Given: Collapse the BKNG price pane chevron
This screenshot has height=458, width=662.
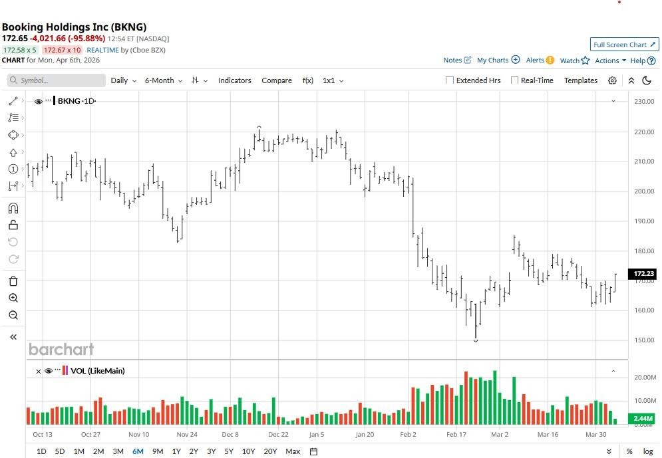Looking at the screenshot, I should click(x=613, y=101).
